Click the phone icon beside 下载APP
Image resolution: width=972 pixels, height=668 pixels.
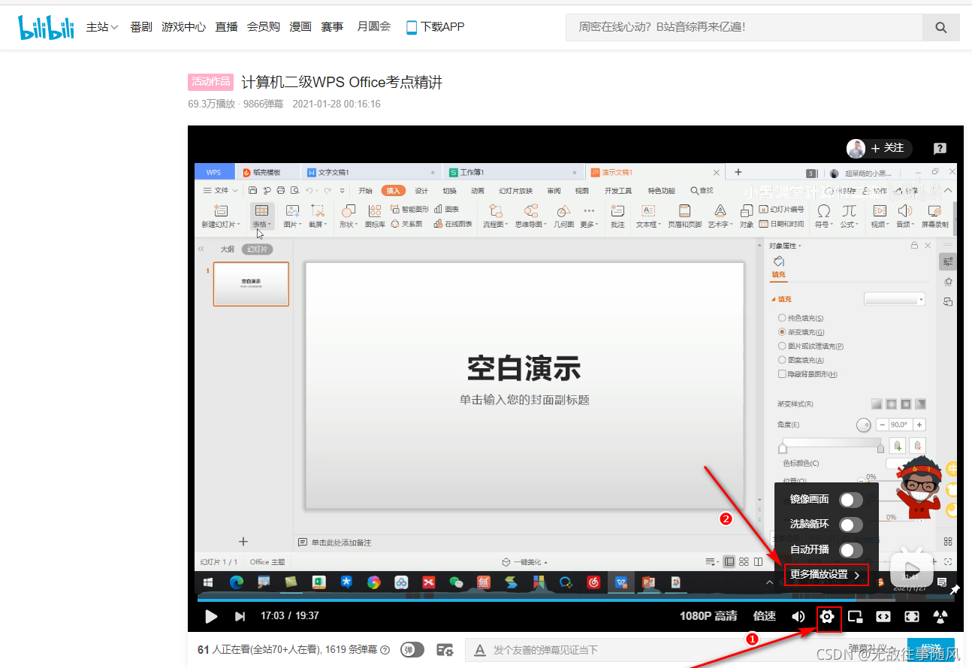click(412, 28)
